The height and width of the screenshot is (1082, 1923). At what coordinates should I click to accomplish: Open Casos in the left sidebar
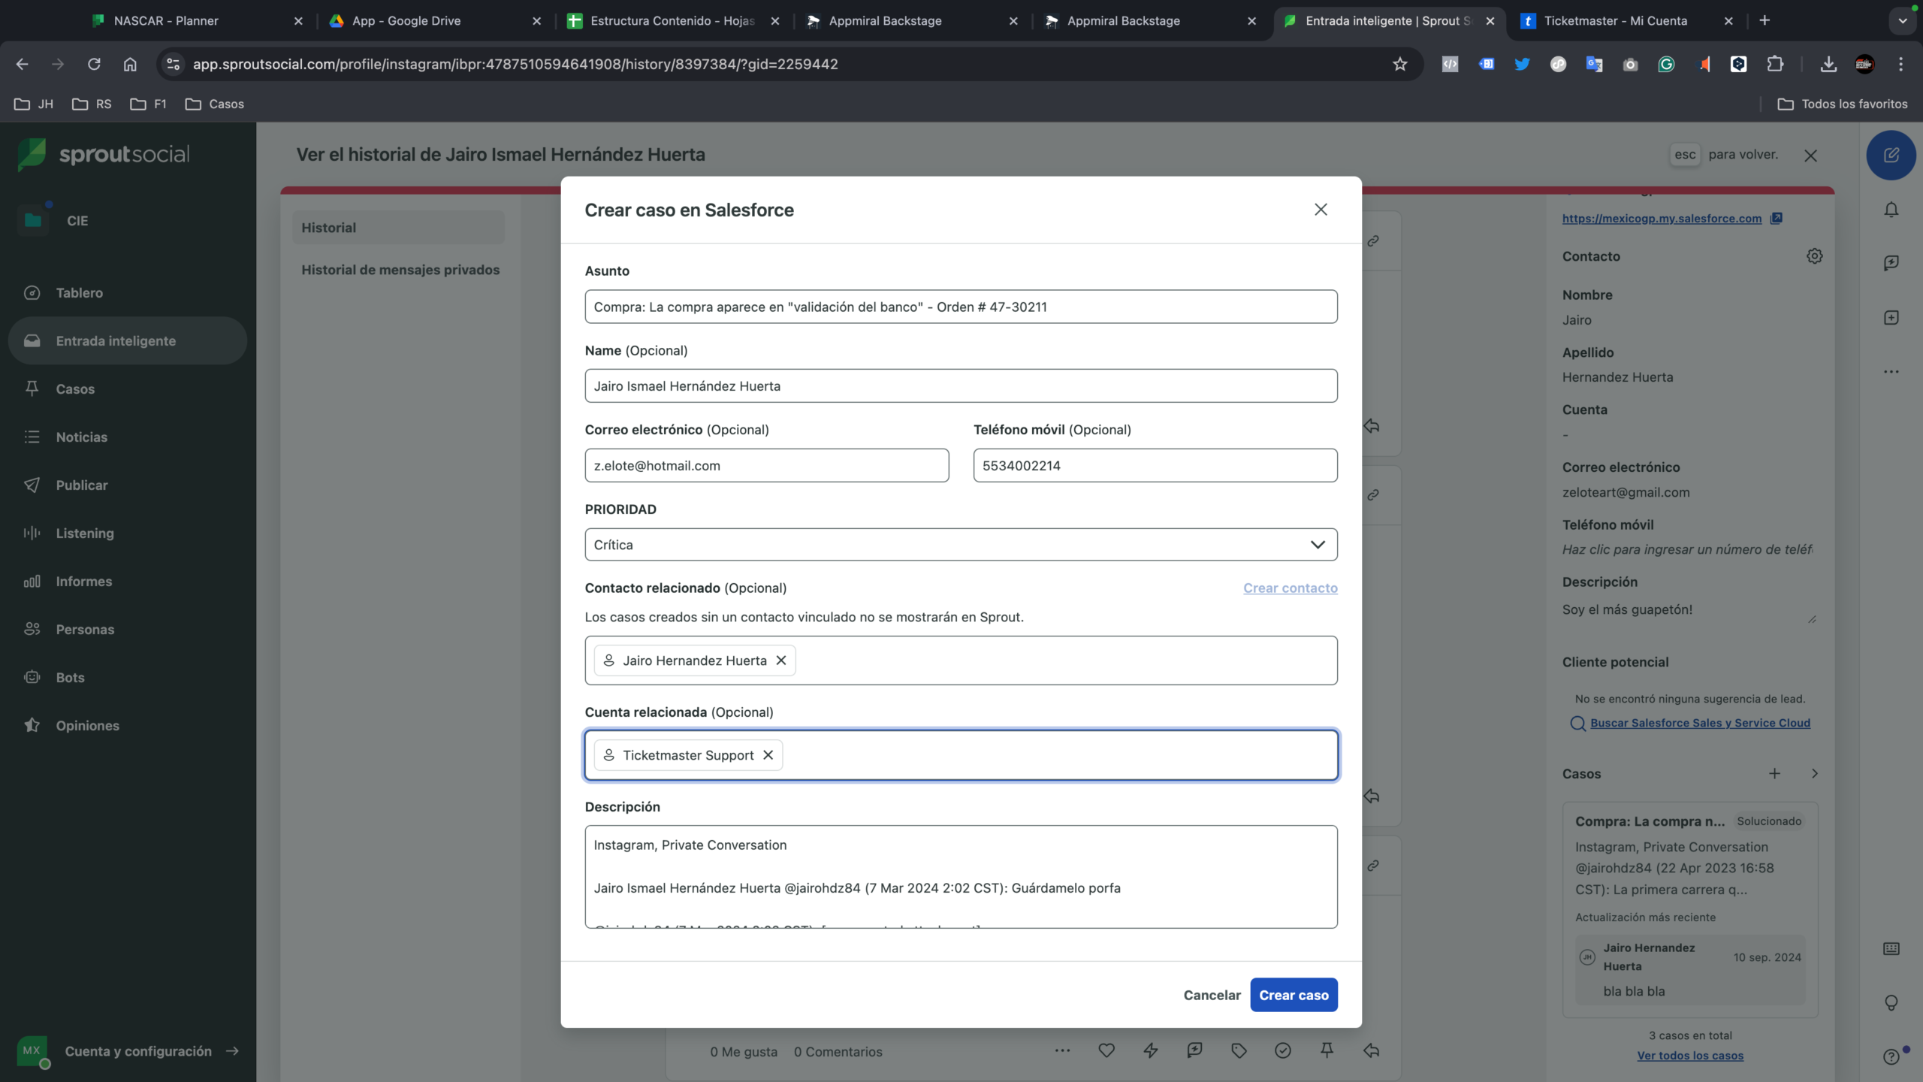tap(75, 388)
